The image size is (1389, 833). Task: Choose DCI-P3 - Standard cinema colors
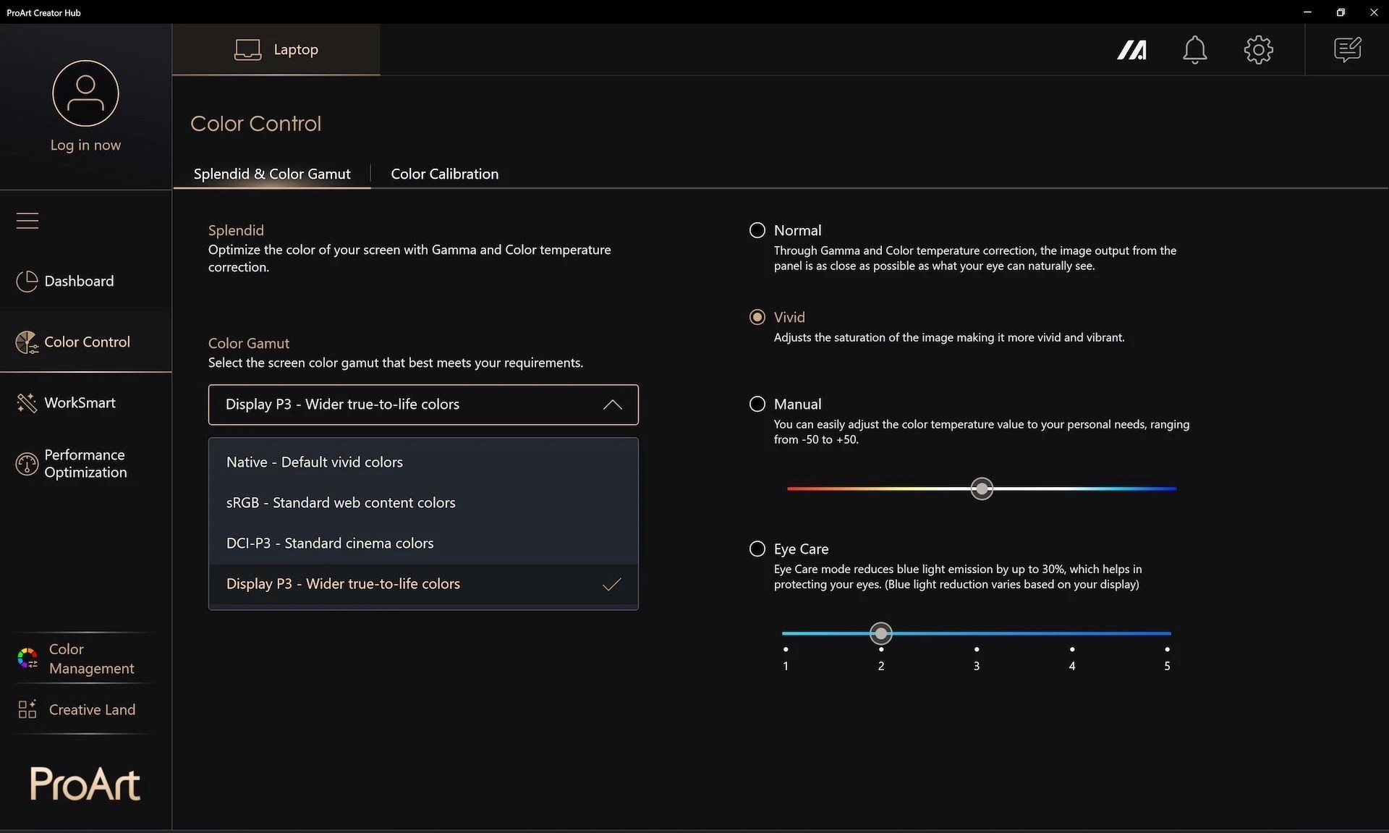[x=330, y=544]
